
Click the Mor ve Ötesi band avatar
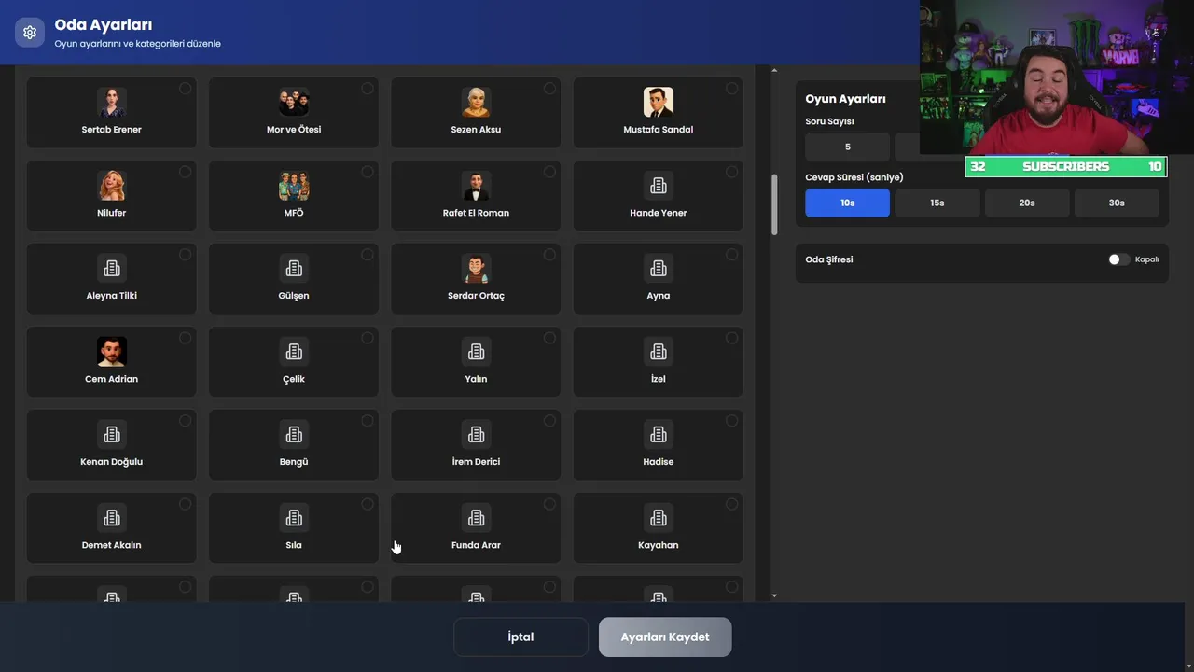(x=294, y=102)
